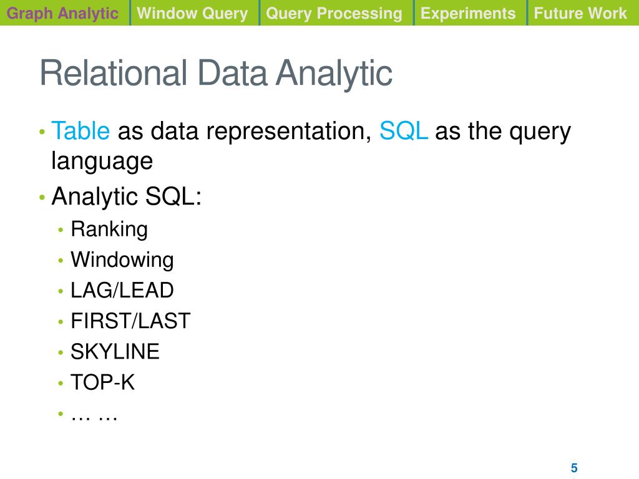Image resolution: width=639 pixels, height=479 pixels.
Task: Click the Ranking list item
Action: click(109, 229)
